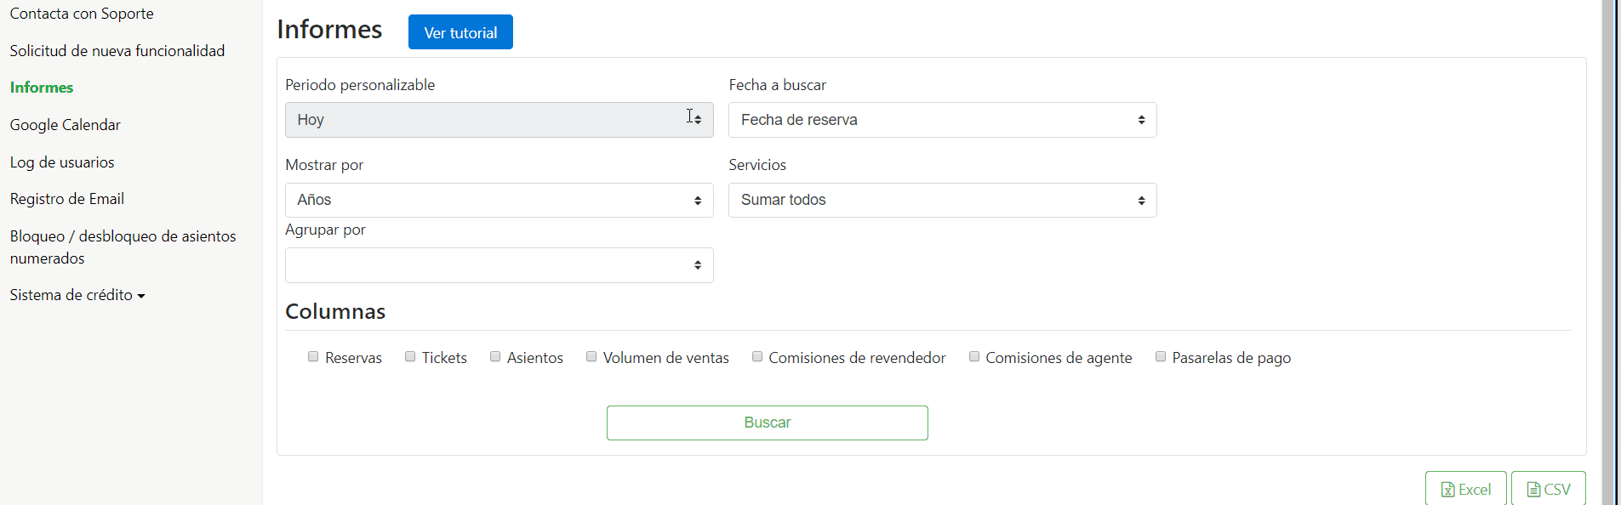This screenshot has height=505, width=1621.
Task: Open Google Calendar in the sidebar
Action: pyautogui.click(x=66, y=125)
